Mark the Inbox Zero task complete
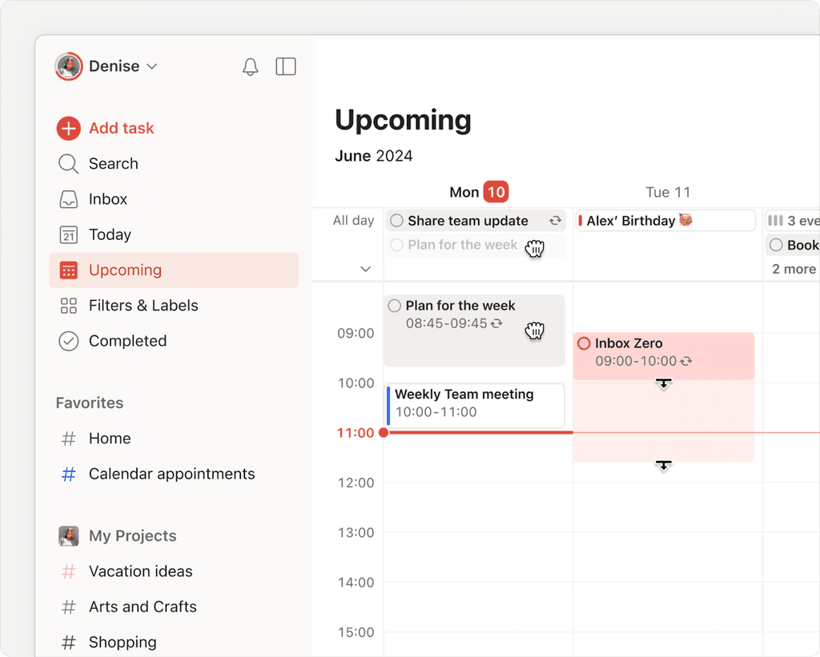The height and width of the screenshot is (657, 820). point(585,343)
